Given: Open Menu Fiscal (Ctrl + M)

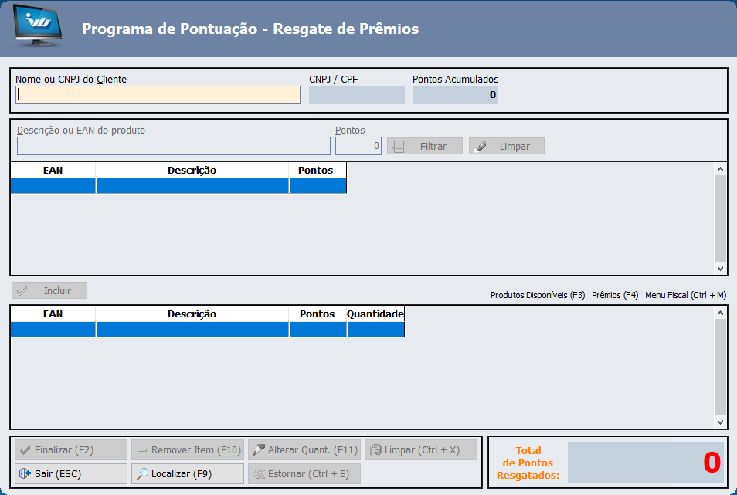Looking at the screenshot, I should tap(685, 295).
